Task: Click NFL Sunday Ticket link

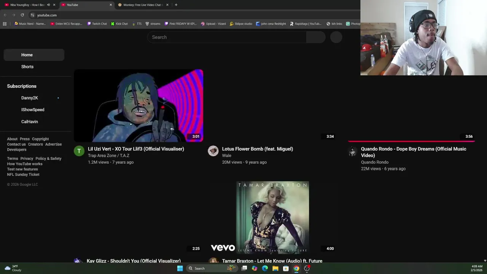Action: [x=23, y=174]
